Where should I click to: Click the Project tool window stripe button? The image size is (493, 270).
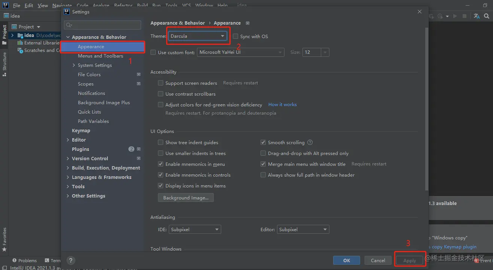pos(4,35)
